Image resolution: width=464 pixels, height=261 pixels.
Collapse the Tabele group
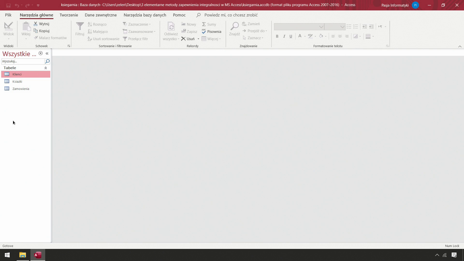(46, 68)
